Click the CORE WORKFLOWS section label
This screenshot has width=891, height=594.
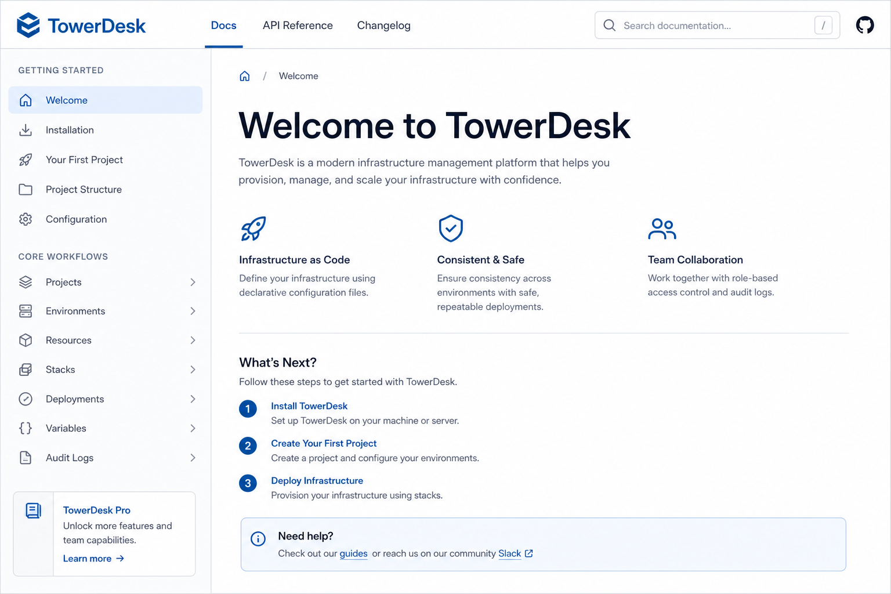click(x=63, y=256)
